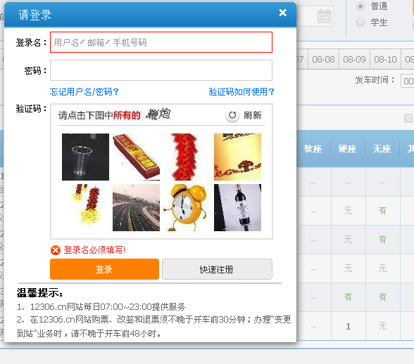414x364 pixels.
Task: Focus the password input field
Action: click(161, 70)
